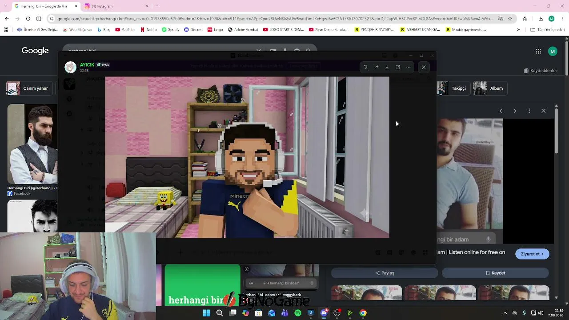Open the Discord bookmark
Viewport: 569px width, 320px height.
pyautogui.click(x=193, y=30)
